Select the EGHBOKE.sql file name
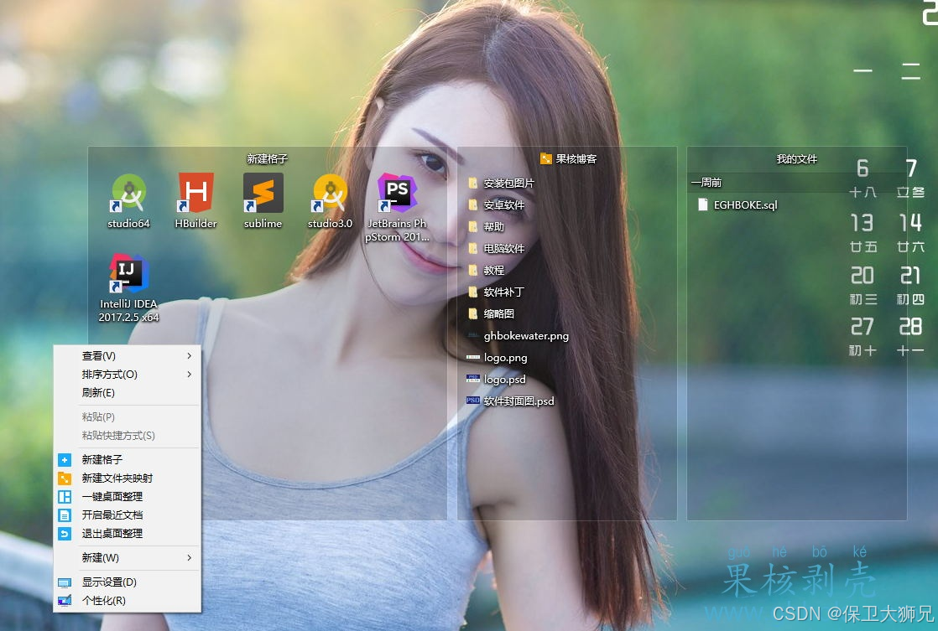The width and height of the screenshot is (938, 631). (x=745, y=205)
